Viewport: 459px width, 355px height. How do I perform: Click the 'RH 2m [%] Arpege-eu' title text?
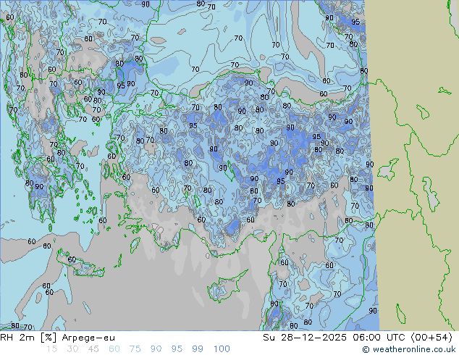[57, 338]
